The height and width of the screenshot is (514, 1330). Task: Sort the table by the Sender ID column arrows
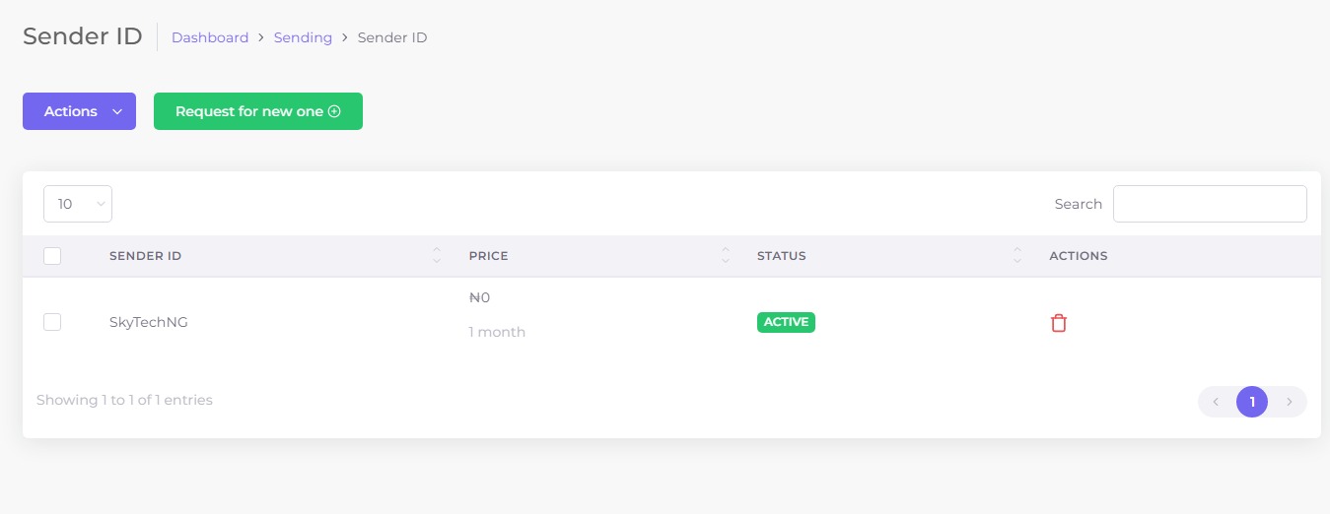point(436,255)
